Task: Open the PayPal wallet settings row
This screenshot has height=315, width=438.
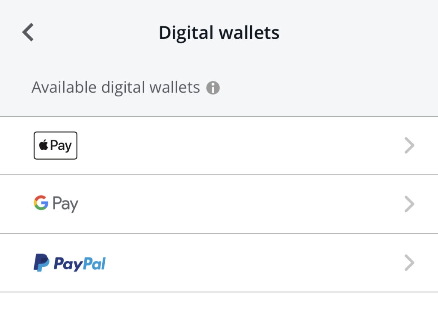Action: (219, 262)
